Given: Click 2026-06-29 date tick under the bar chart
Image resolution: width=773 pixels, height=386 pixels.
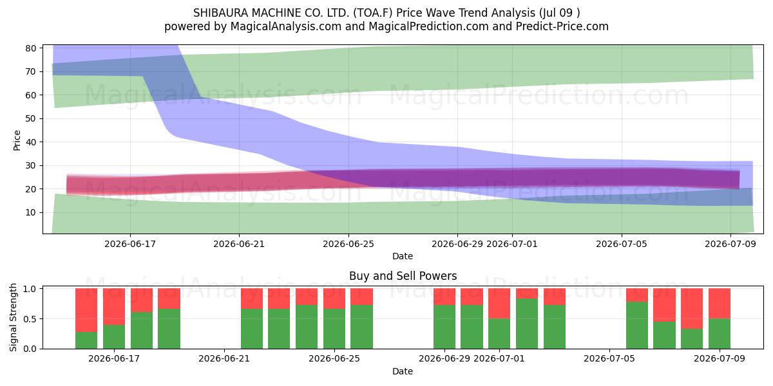Looking at the screenshot, I should [444, 360].
